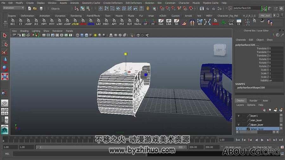Screen dimensions: 285x160
Task: Click the lock selection padlock icon
Action: [148, 8]
